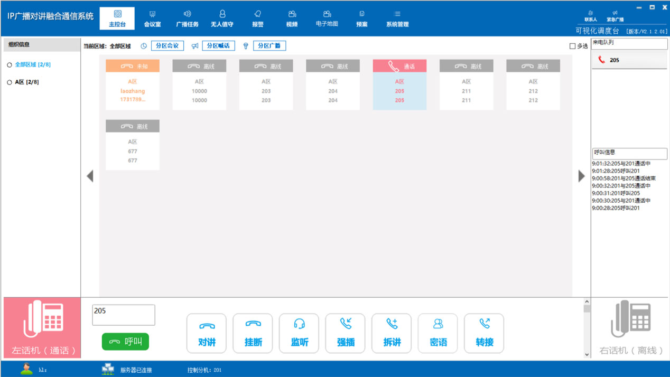Select the offline extension 677 card
This screenshot has width=670, height=377.
[x=133, y=145]
